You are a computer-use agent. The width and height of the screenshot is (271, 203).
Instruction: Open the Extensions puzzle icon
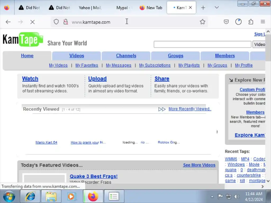pyautogui.click(x=251, y=22)
